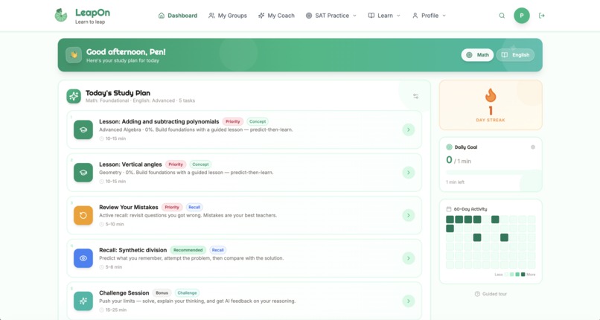This screenshot has height=320, width=600.
Task: Open Lesson: Adding and subtracting polynomials title
Action: [x=159, y=121]
